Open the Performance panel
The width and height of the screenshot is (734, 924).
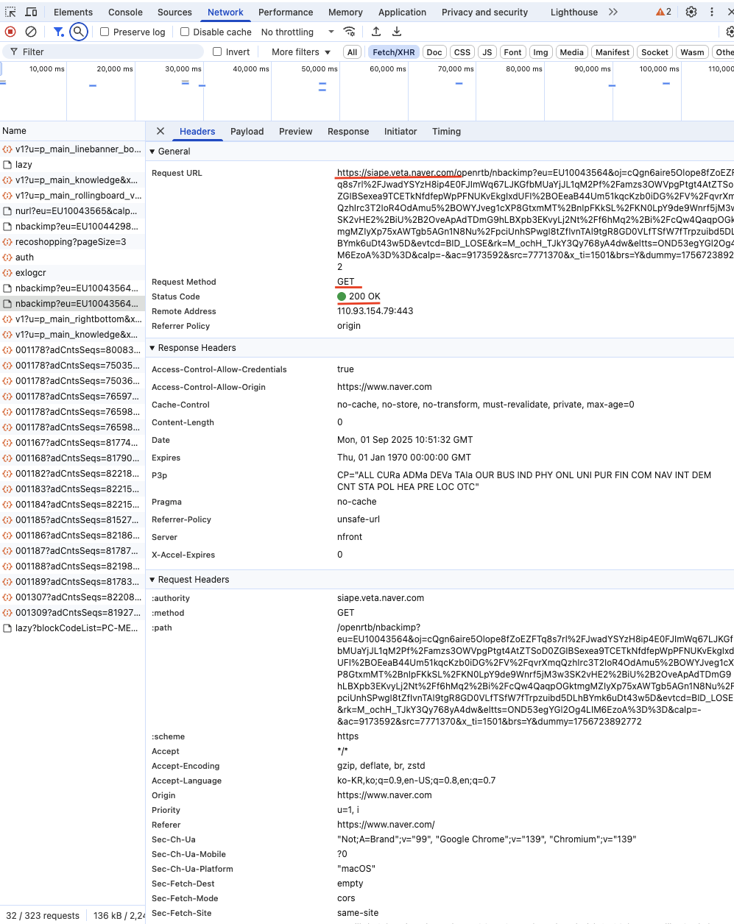(x=286, y=12)
